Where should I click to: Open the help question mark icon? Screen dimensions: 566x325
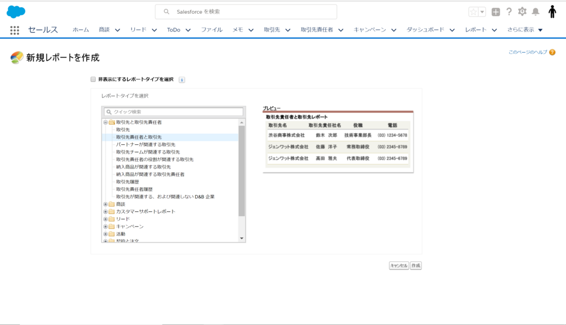pyautogui.click(x=509, y=12)
